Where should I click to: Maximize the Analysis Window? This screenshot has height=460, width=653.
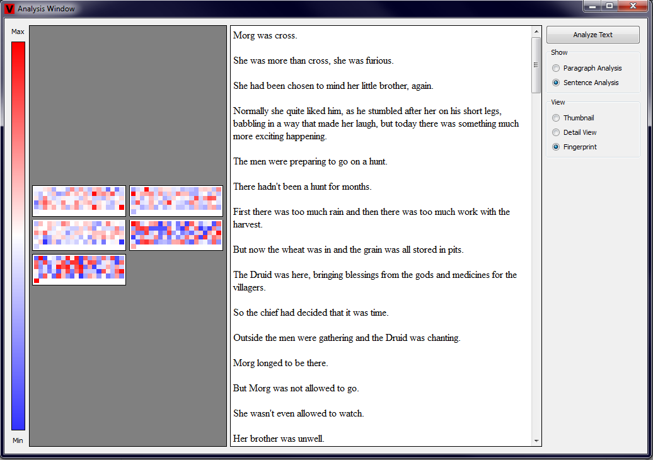[x=609, y=6]
